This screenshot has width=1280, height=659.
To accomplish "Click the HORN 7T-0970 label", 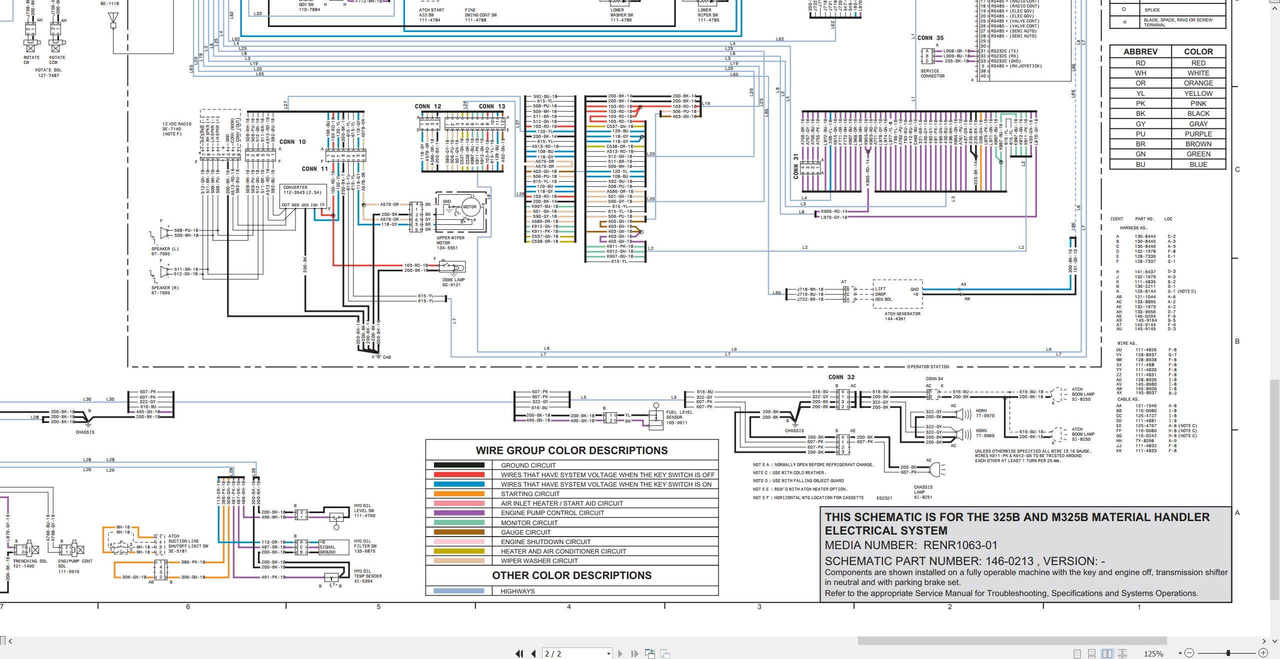I will coord(984,413).
